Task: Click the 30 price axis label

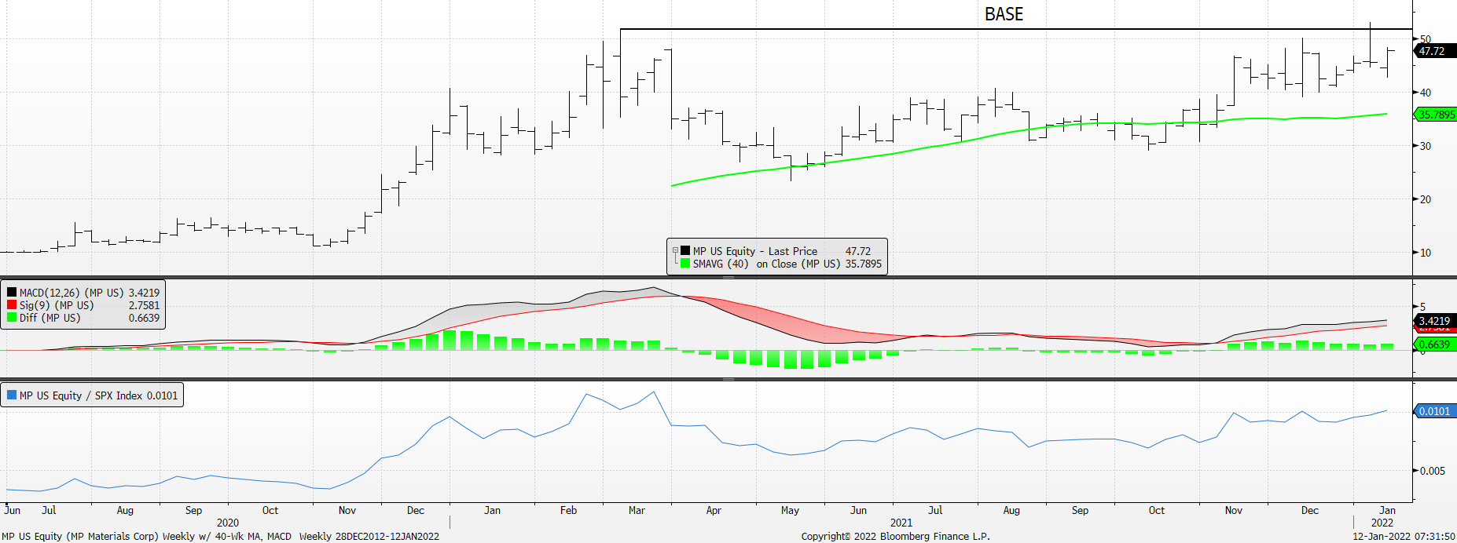Action: tap(1426, 146)
